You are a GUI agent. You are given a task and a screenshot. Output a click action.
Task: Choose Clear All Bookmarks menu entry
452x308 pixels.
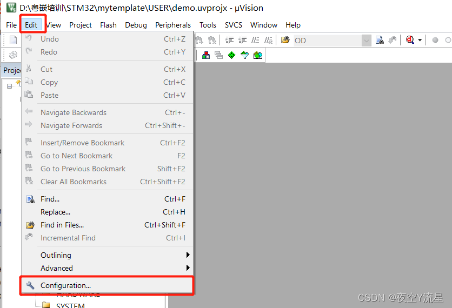point(107,182)
